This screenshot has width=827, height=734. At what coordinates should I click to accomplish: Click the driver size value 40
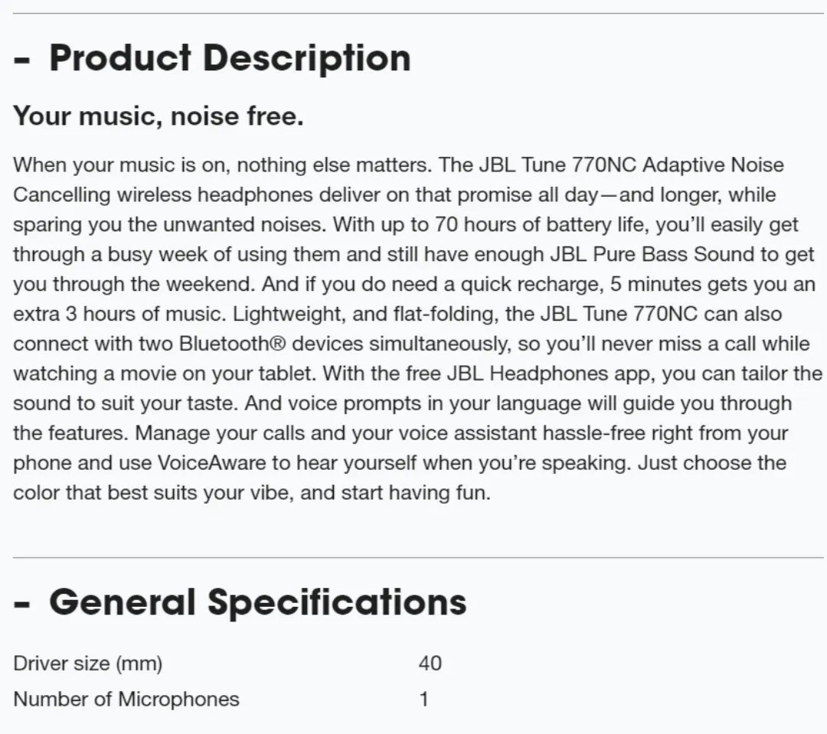click(430, 664)
